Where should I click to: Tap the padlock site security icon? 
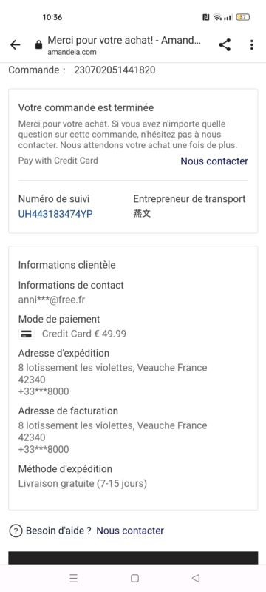click(x=38, y=45)
